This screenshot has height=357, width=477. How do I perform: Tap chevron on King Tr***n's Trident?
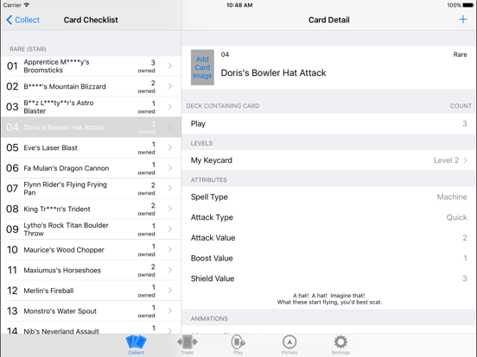click(x=170, y=209)
